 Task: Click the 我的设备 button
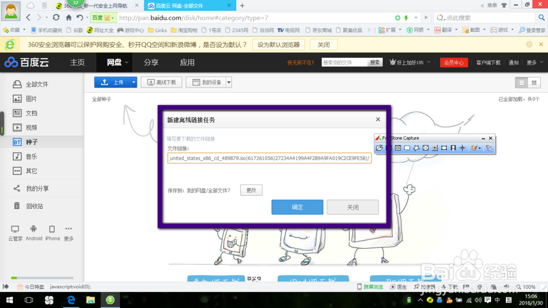206,82
